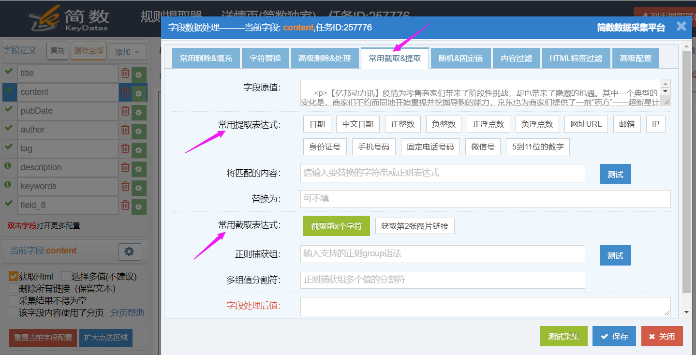Click the 正则捕获组 input field

[443, 254]
